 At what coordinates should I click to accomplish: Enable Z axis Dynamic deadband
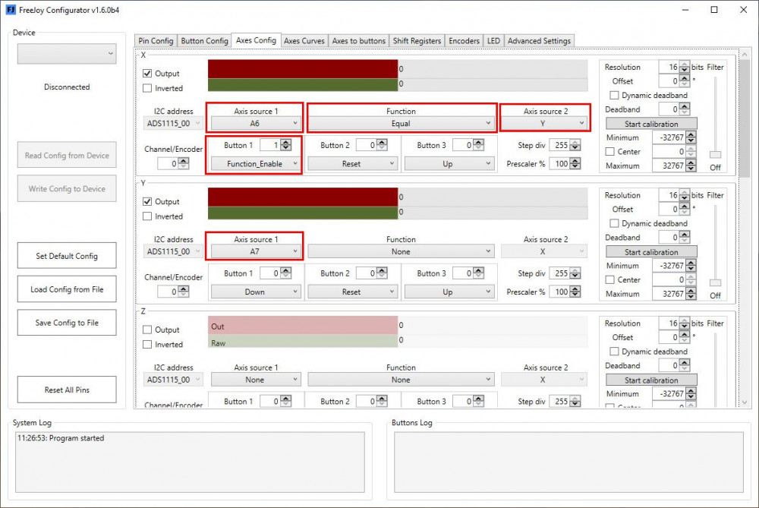pyautogui.click(x=614, y=352)
